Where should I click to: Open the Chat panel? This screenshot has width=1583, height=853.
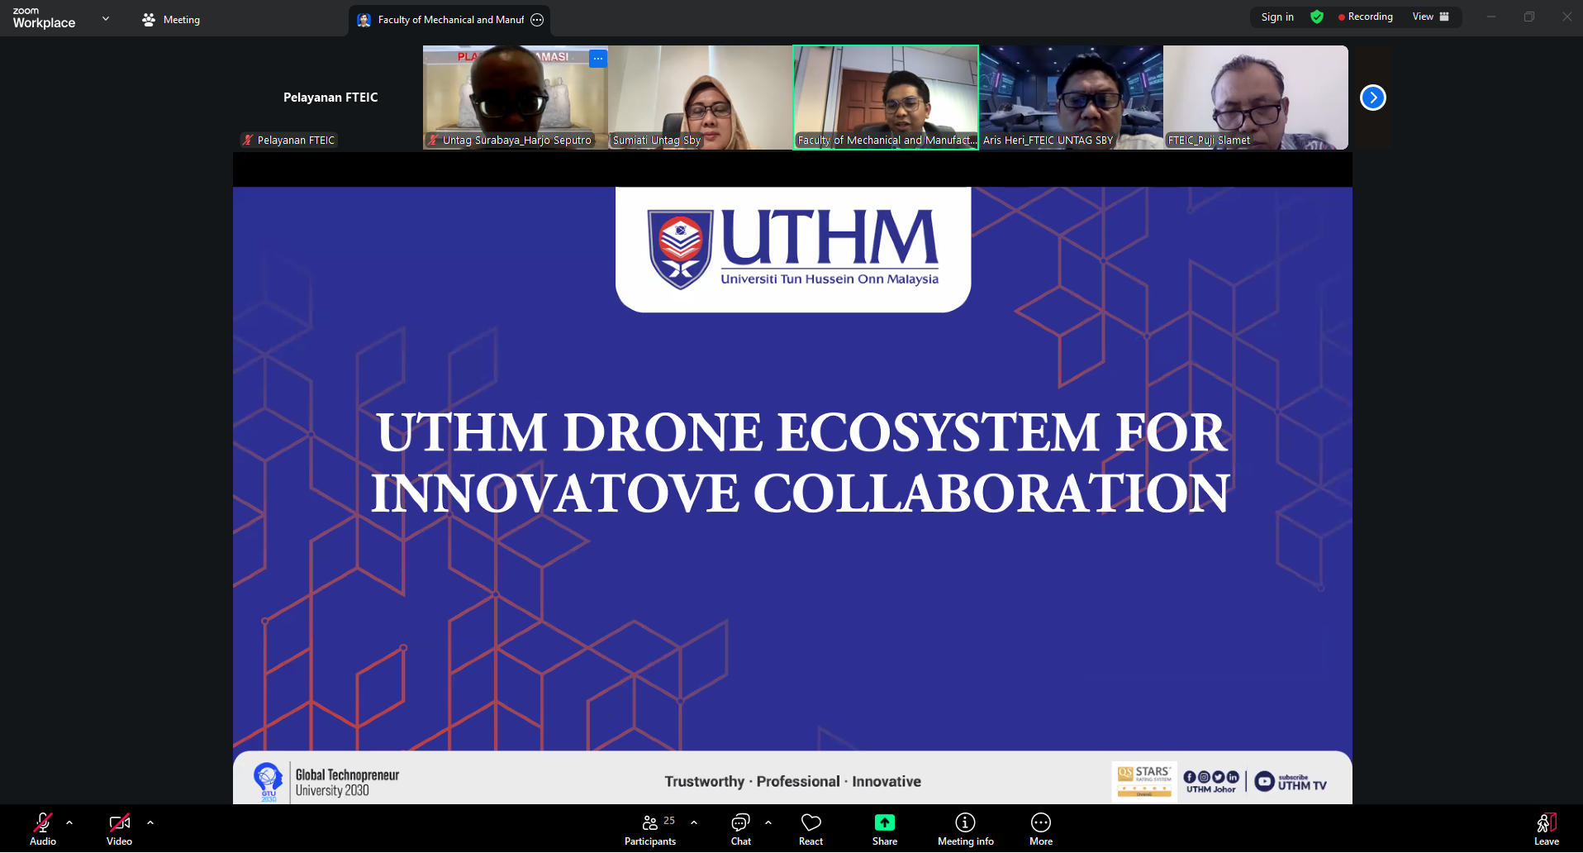740,829
